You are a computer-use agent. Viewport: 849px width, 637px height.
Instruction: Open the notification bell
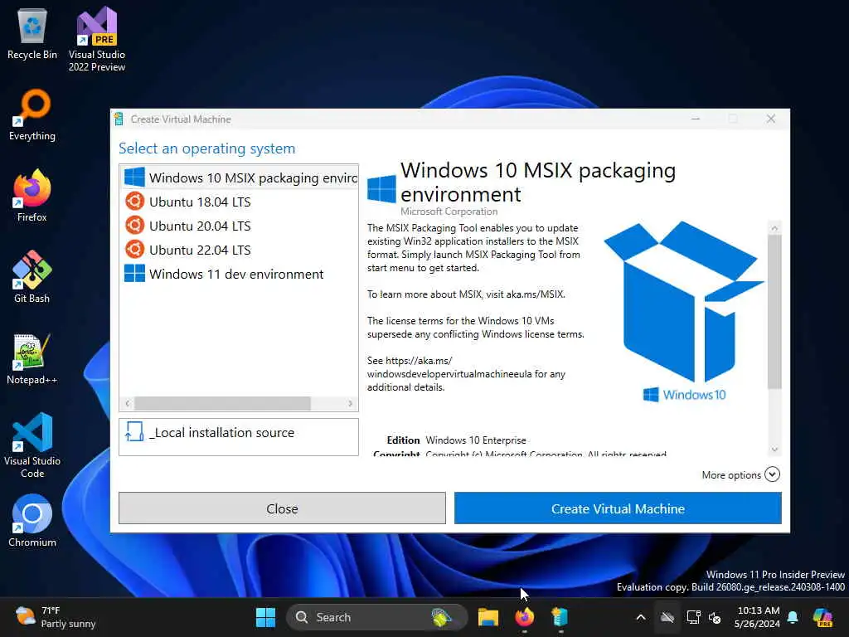click(x=793, y=617)
